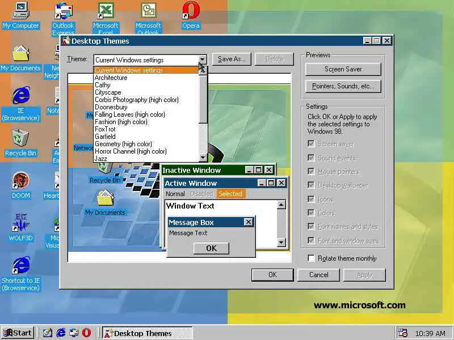Image resolution: width=454 pixels, height=340 pixels.
Task: Select the Opera desktop shortcut
Action: click(191, 15)
